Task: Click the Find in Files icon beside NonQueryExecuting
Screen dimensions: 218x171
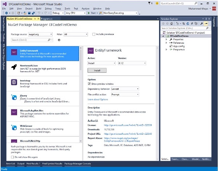Action: point(101,13)
